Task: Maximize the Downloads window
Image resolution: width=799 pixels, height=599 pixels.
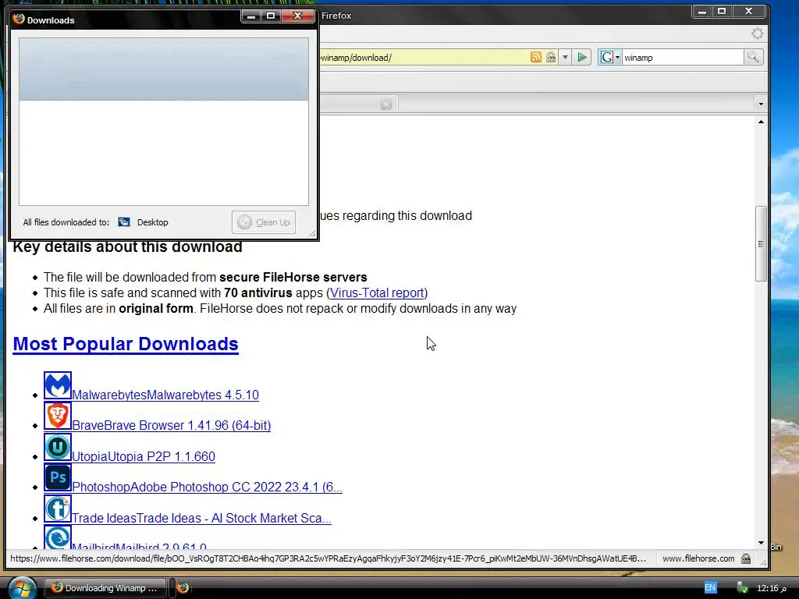Action: tap(271, 16)
